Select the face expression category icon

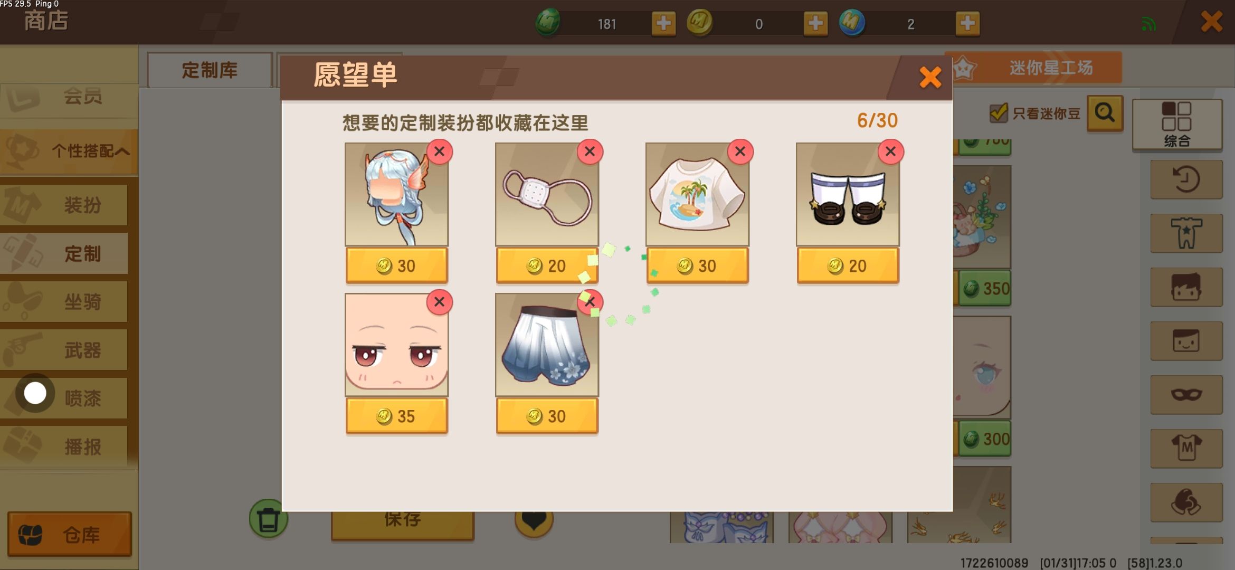click(x=1186, y=341)
